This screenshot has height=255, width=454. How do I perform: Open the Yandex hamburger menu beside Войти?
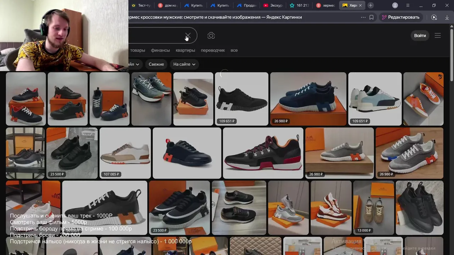pos(438,35)
